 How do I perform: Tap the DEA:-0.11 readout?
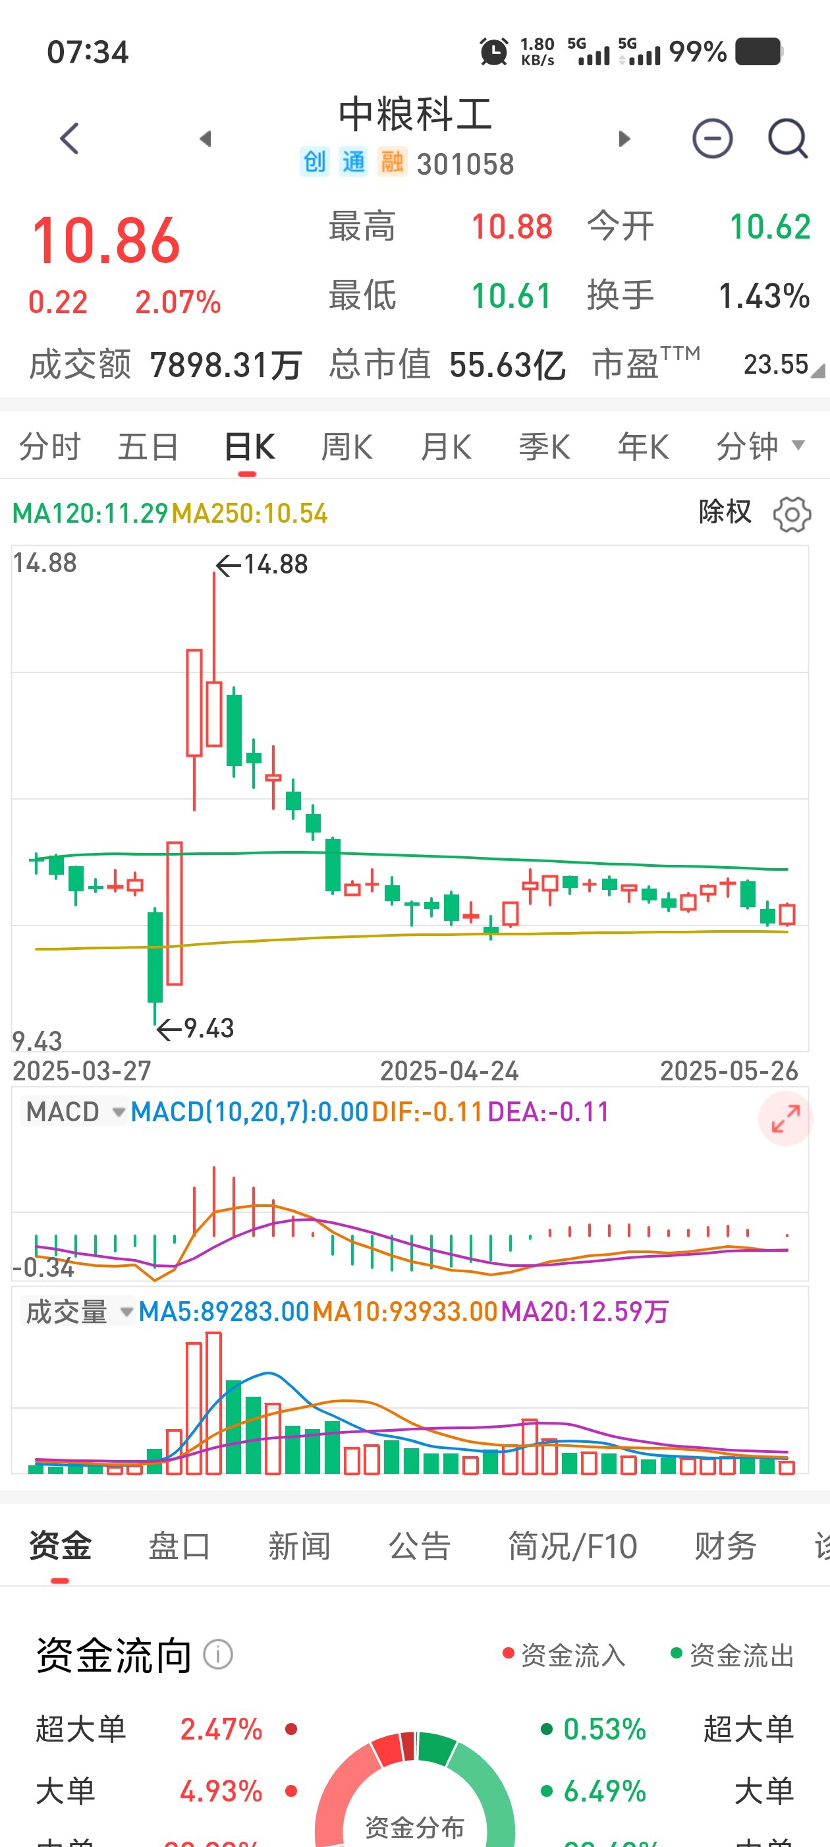click(548, 1111)
